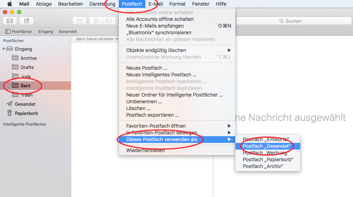Viewport: 353px width, 197px height.
Task: Collapse the Eingang disclosure triangle
Action: pyautogui.click(x=4, y=49)
